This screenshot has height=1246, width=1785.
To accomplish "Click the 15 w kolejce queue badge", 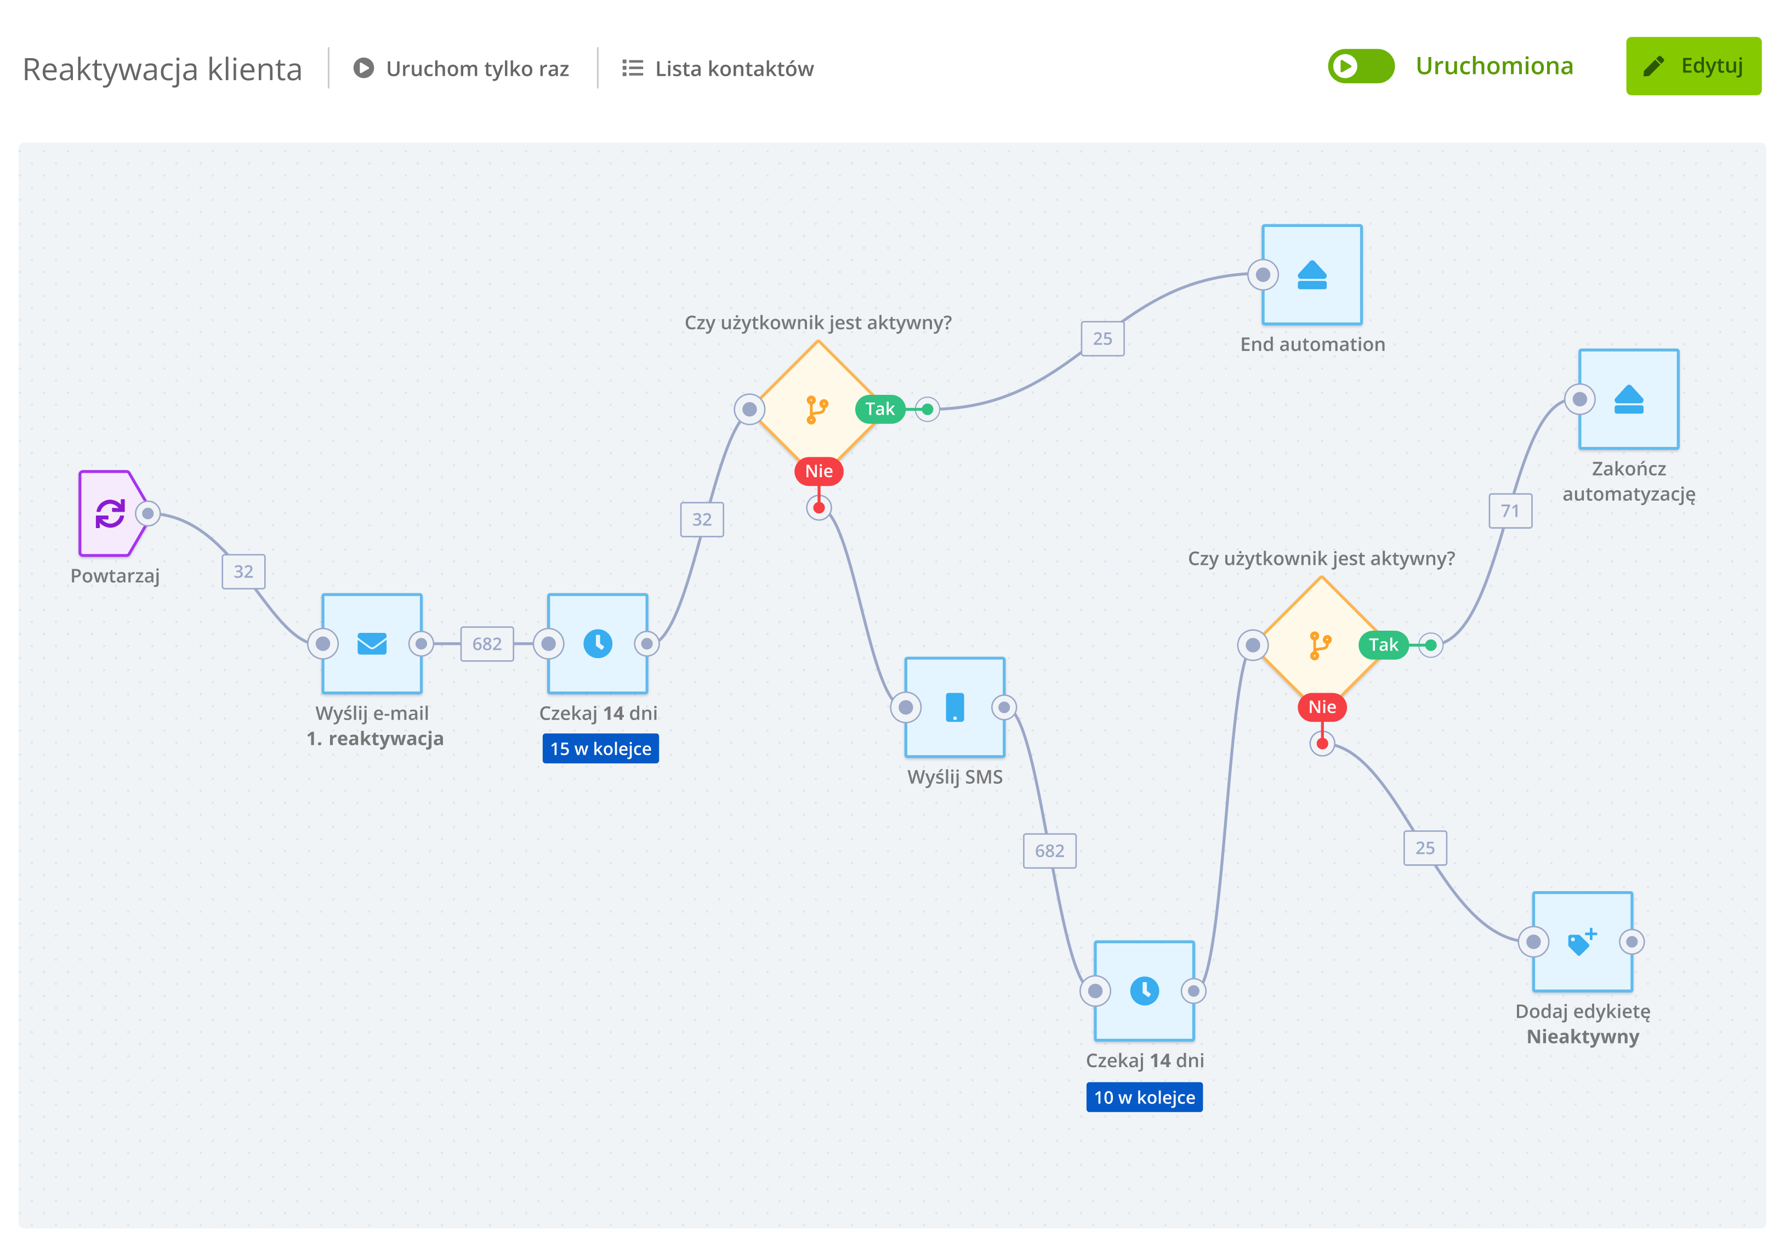I will [600, 749].
